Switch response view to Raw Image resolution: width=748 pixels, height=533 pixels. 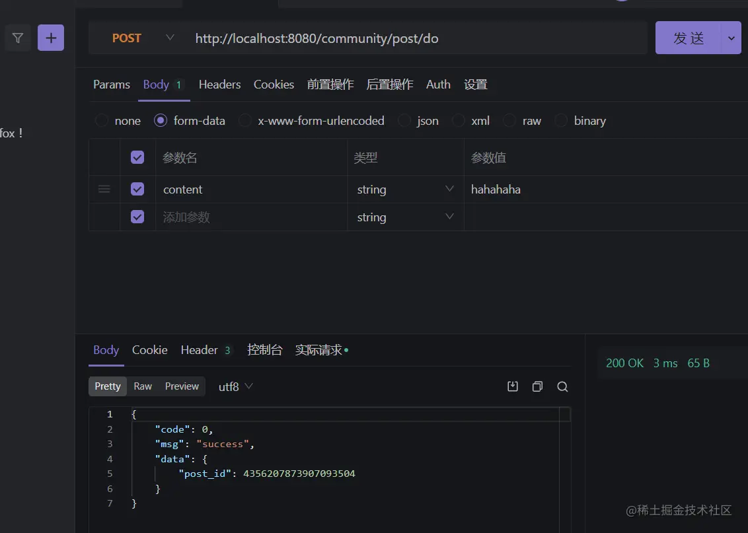point(142,386)
